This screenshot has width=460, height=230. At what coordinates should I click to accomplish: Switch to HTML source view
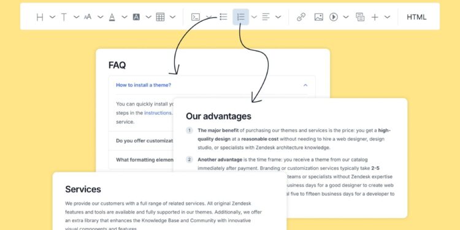pyautogui.click(x=416, y=17)
